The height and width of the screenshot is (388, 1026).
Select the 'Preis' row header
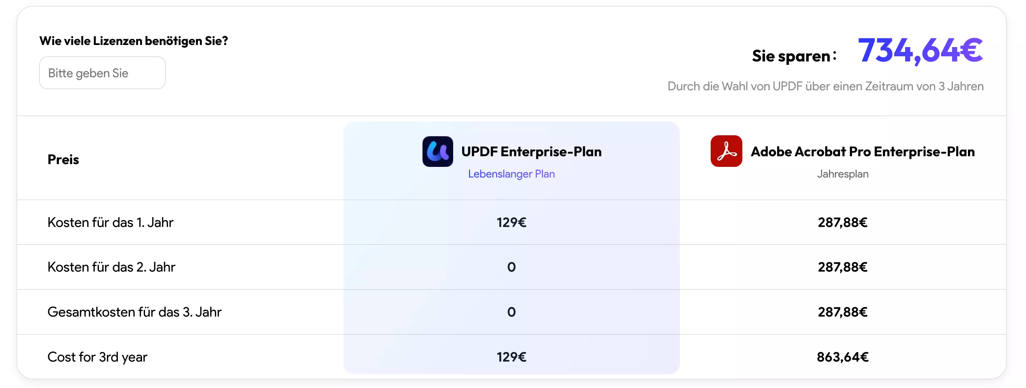(63, 159)
